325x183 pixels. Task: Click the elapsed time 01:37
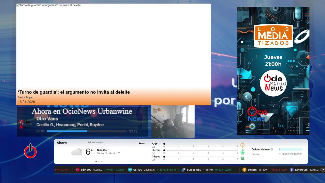click(40, 131)
